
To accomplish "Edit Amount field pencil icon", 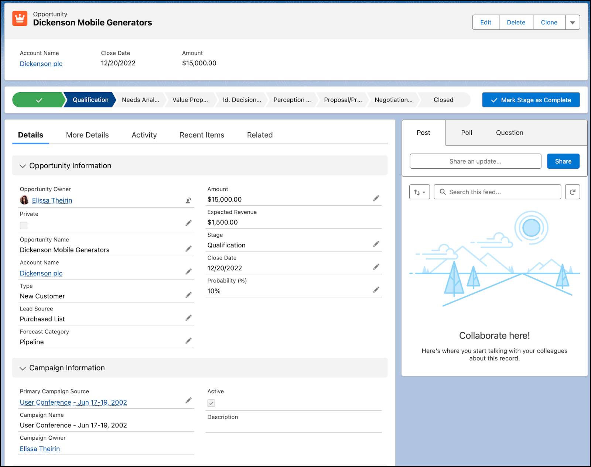I will pyautogui.click(x=376, y=198).
